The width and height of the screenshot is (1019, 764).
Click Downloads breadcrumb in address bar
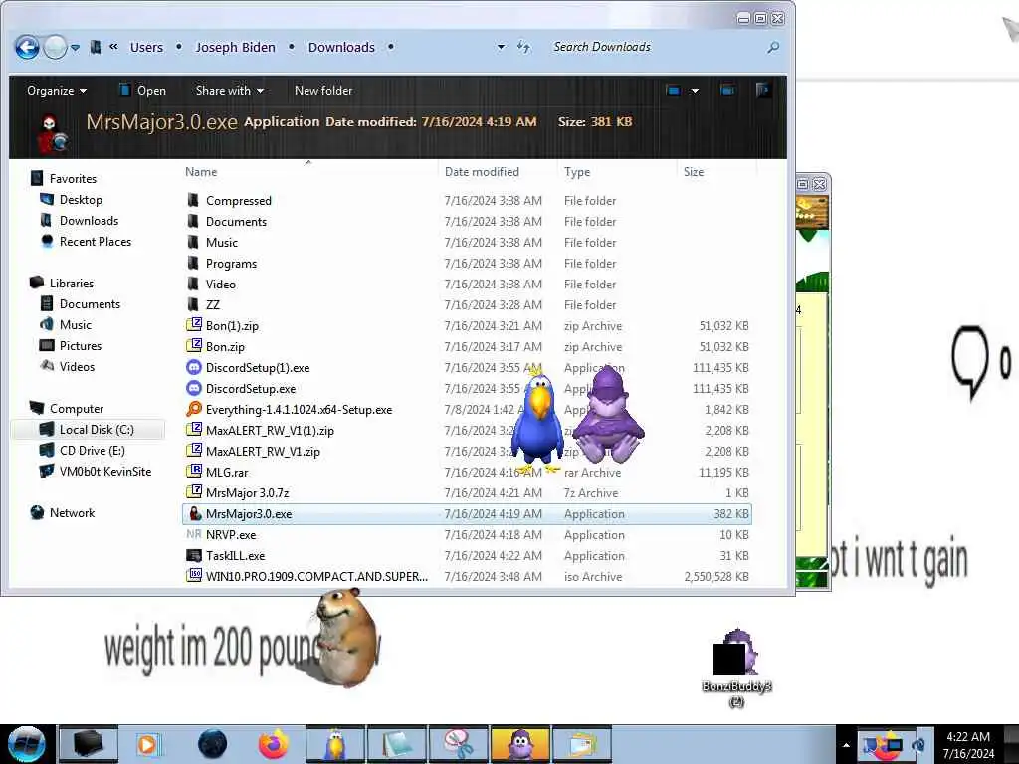click(341, 48)
